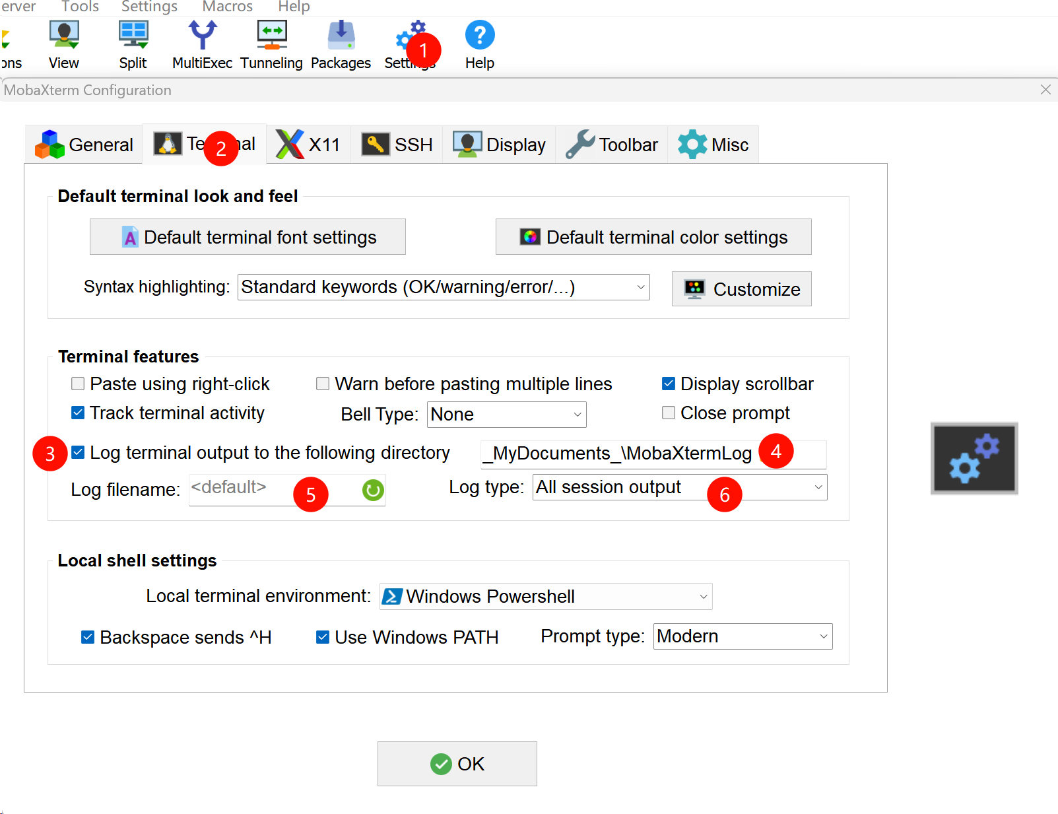The width and height of the screenshot is (1058, 814).
Task: Click the log directory path field
Action: pos(653,454)
